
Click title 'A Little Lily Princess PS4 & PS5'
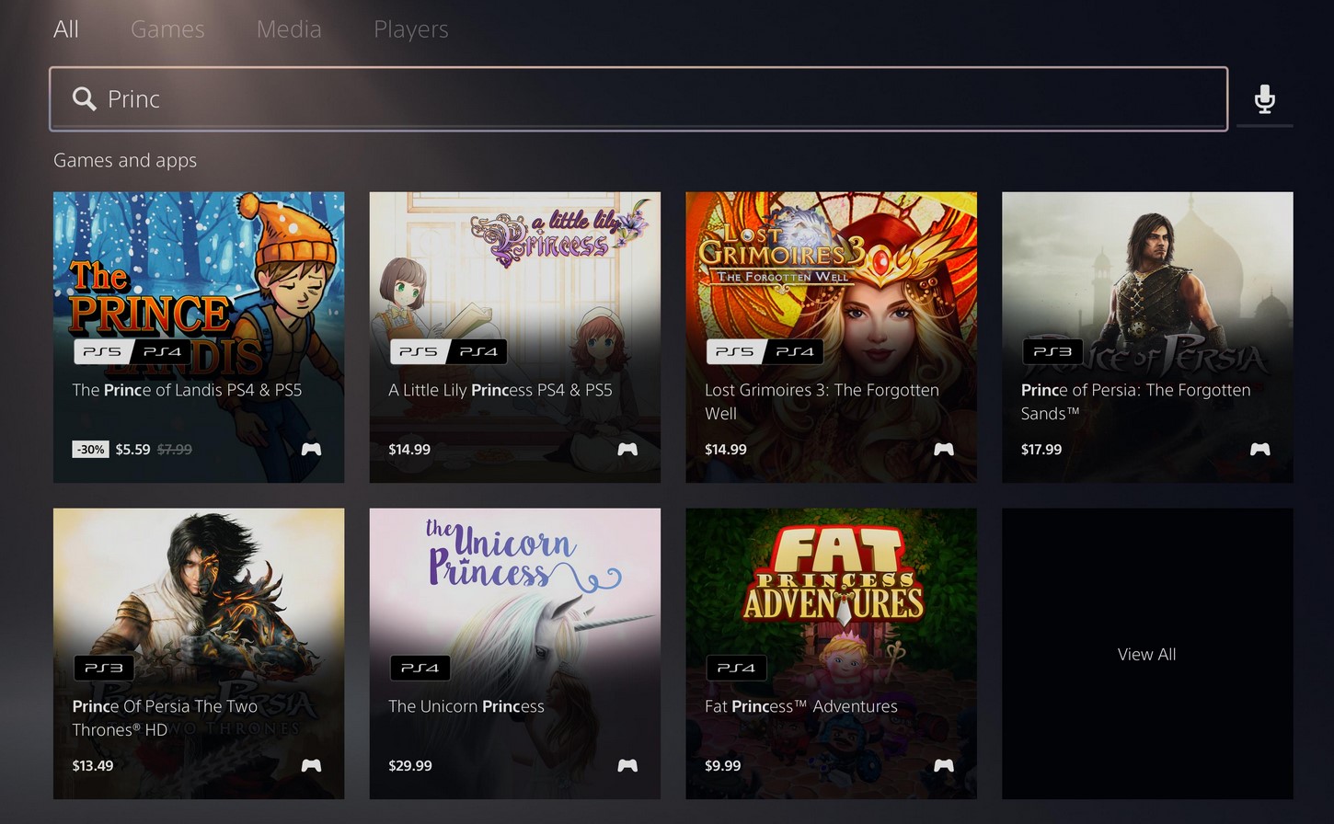tap(500, 390)
